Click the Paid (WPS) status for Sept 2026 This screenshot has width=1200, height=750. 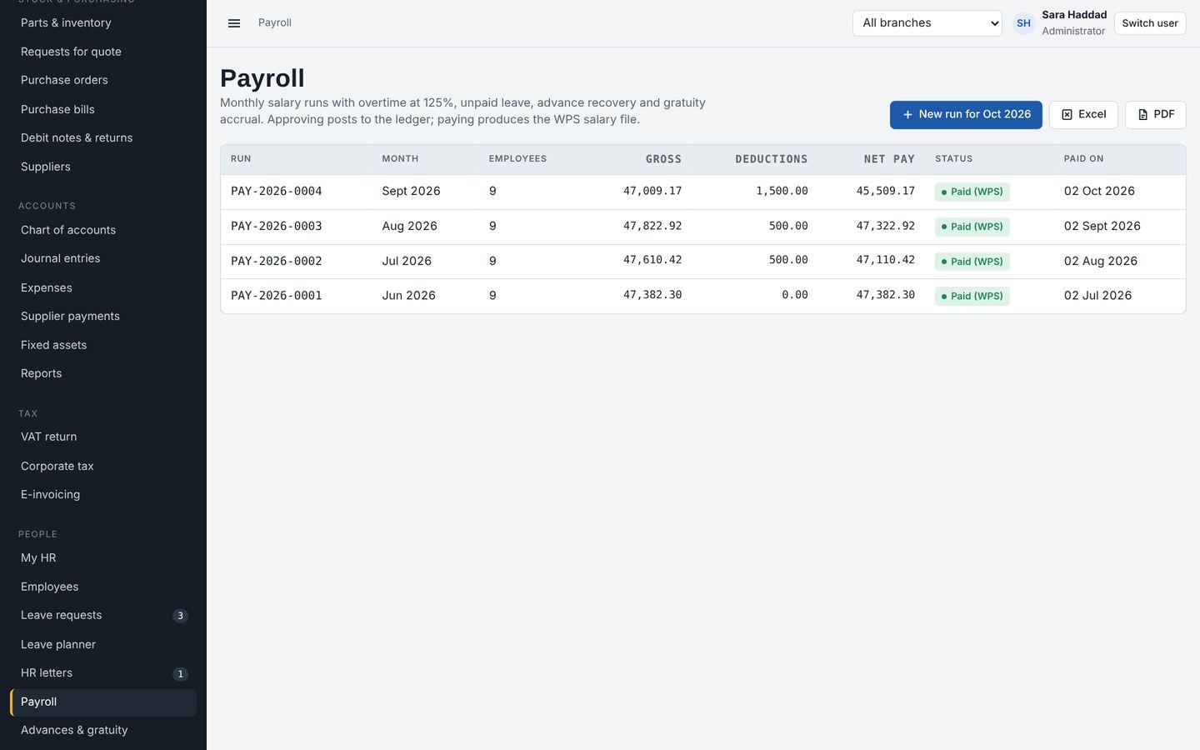(972, 192)
